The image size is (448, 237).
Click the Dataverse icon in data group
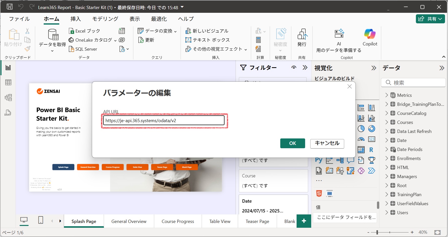click(122, 40)
